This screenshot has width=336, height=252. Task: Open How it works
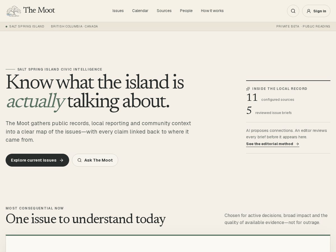coord(212,11)
